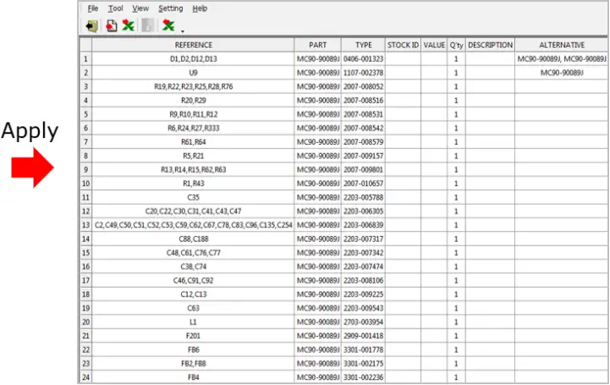This screenshot has height=385, width=610.
Task: Click the Q'ty column header
Action: pos(456,45)
